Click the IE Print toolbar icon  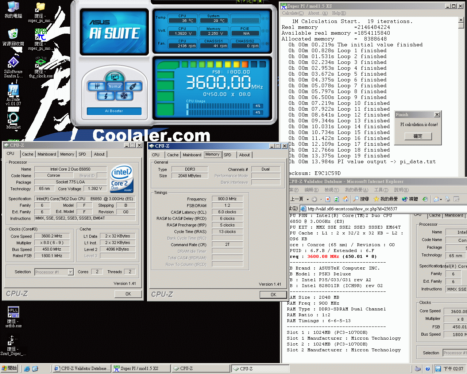click(448, 199)
